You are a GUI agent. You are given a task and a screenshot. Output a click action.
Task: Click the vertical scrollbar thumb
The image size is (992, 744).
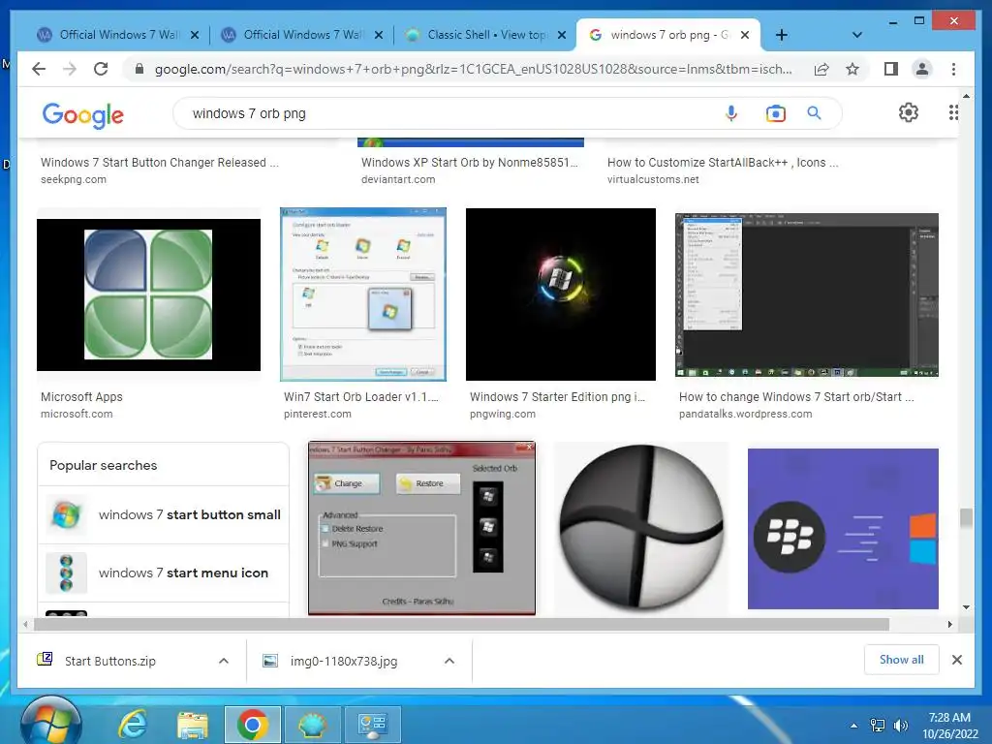(966, 518)
